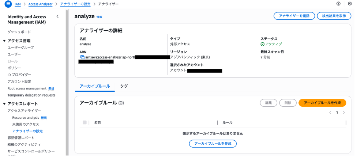Open the hamburger navigation menu icon

(8, 4)
